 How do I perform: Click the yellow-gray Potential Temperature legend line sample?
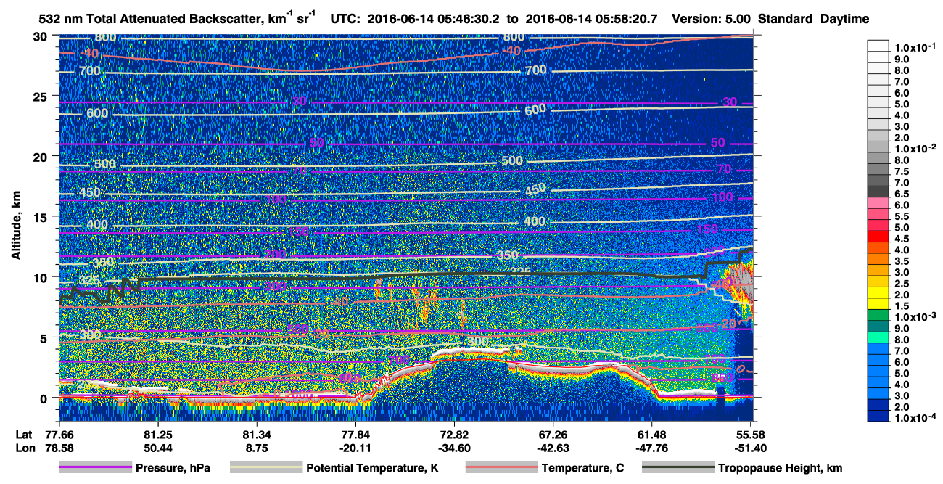tap(265, 468)
